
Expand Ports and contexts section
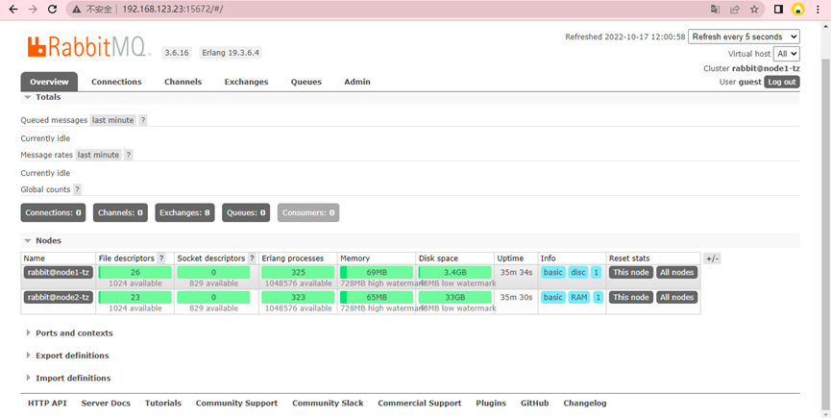73,333
